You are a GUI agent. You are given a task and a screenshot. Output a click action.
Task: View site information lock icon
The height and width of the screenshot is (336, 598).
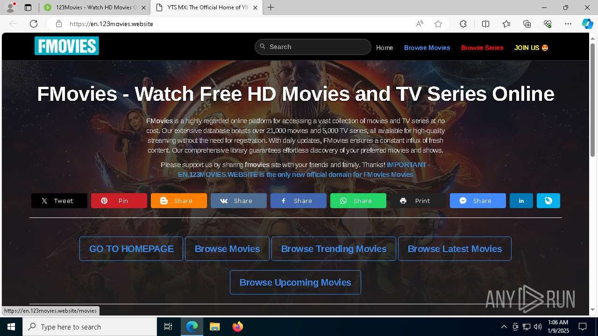[58, 24]
